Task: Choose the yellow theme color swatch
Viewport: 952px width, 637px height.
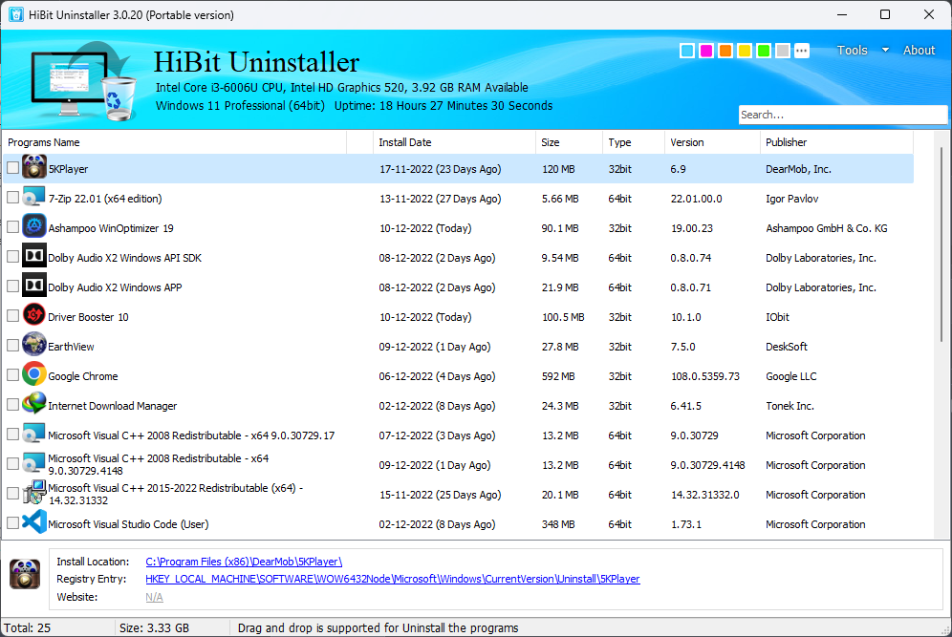Action: (x=745, y=51)
